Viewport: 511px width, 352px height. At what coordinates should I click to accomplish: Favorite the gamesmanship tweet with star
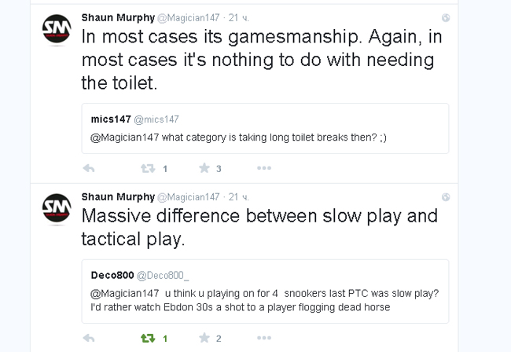(x=204, y=168)
